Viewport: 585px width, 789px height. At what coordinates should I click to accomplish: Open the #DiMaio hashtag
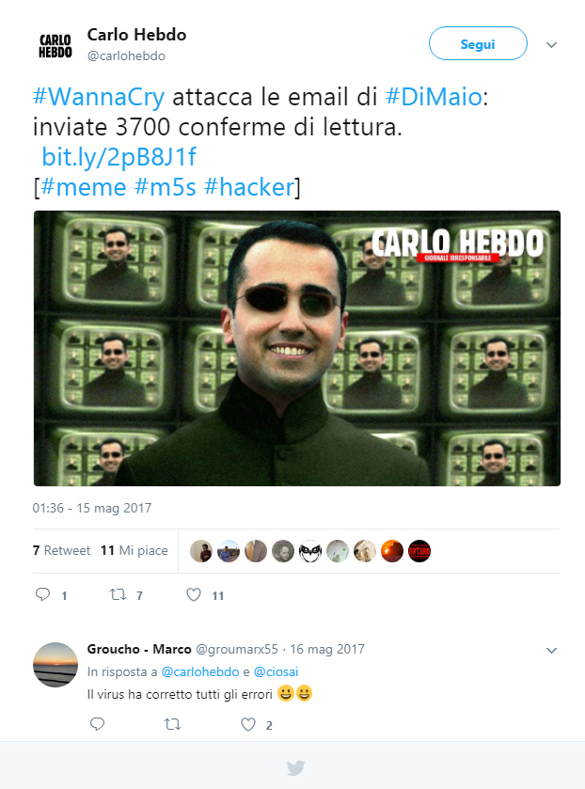coord(434,96)
